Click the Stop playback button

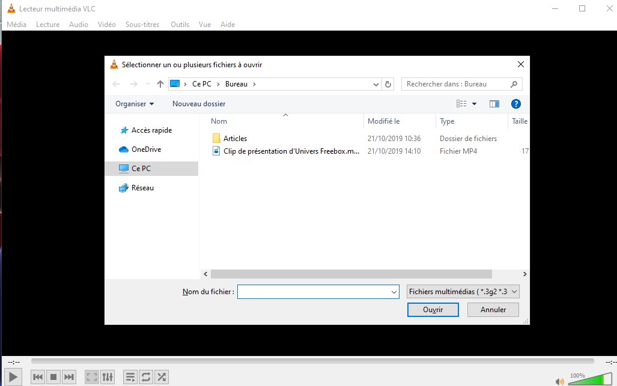click(x=53, y=377)
